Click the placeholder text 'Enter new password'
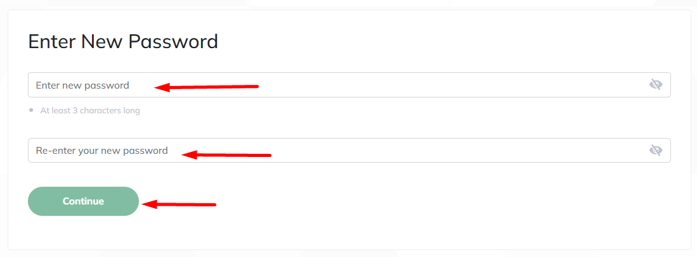 (82, 85)
